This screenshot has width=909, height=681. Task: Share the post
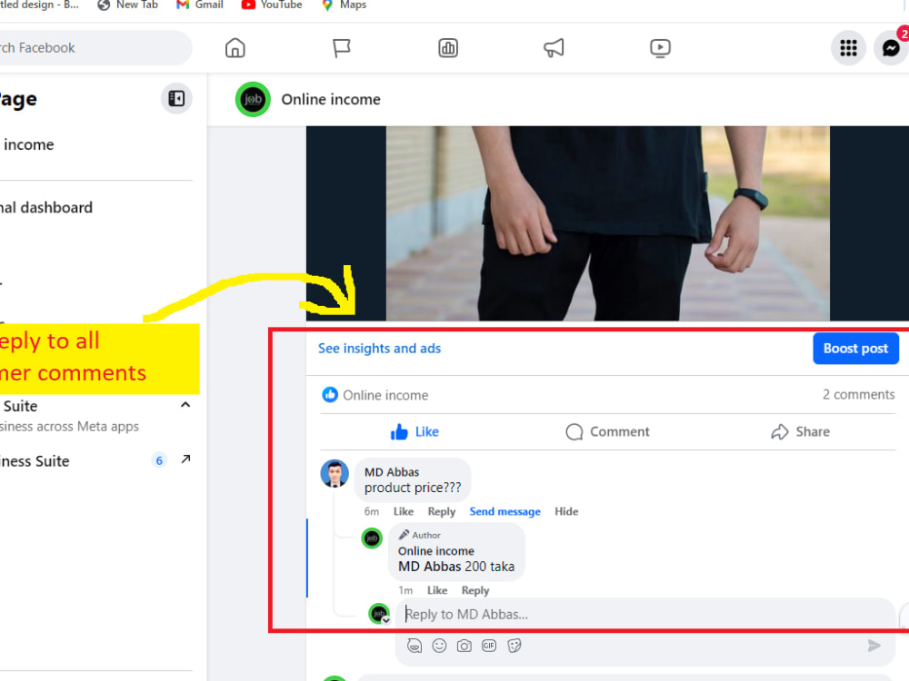[x=800, y=431]
